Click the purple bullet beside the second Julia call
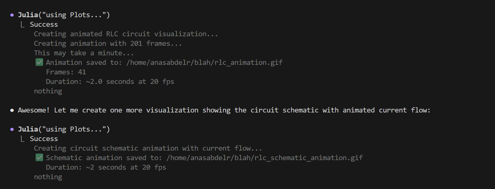This screenshot has height=189, width=495. (x=12, y=129)
